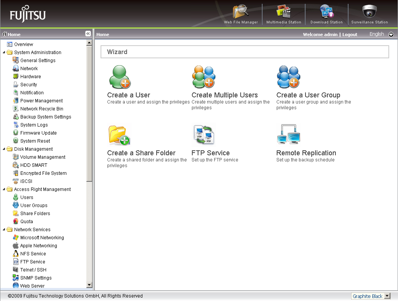Viewport: 398px width, 301px height.
Task: Open the Download Station icon
Action: pyautogui.click(x=327, y=12)
